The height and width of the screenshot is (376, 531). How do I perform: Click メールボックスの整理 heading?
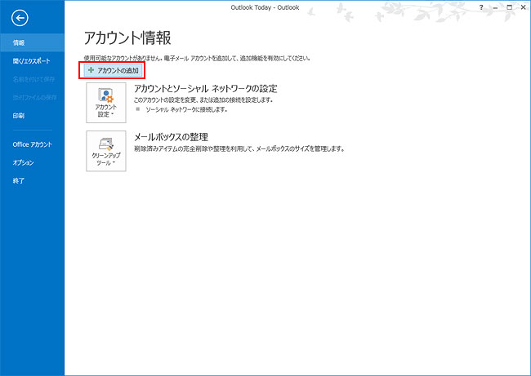coord(171,137)
